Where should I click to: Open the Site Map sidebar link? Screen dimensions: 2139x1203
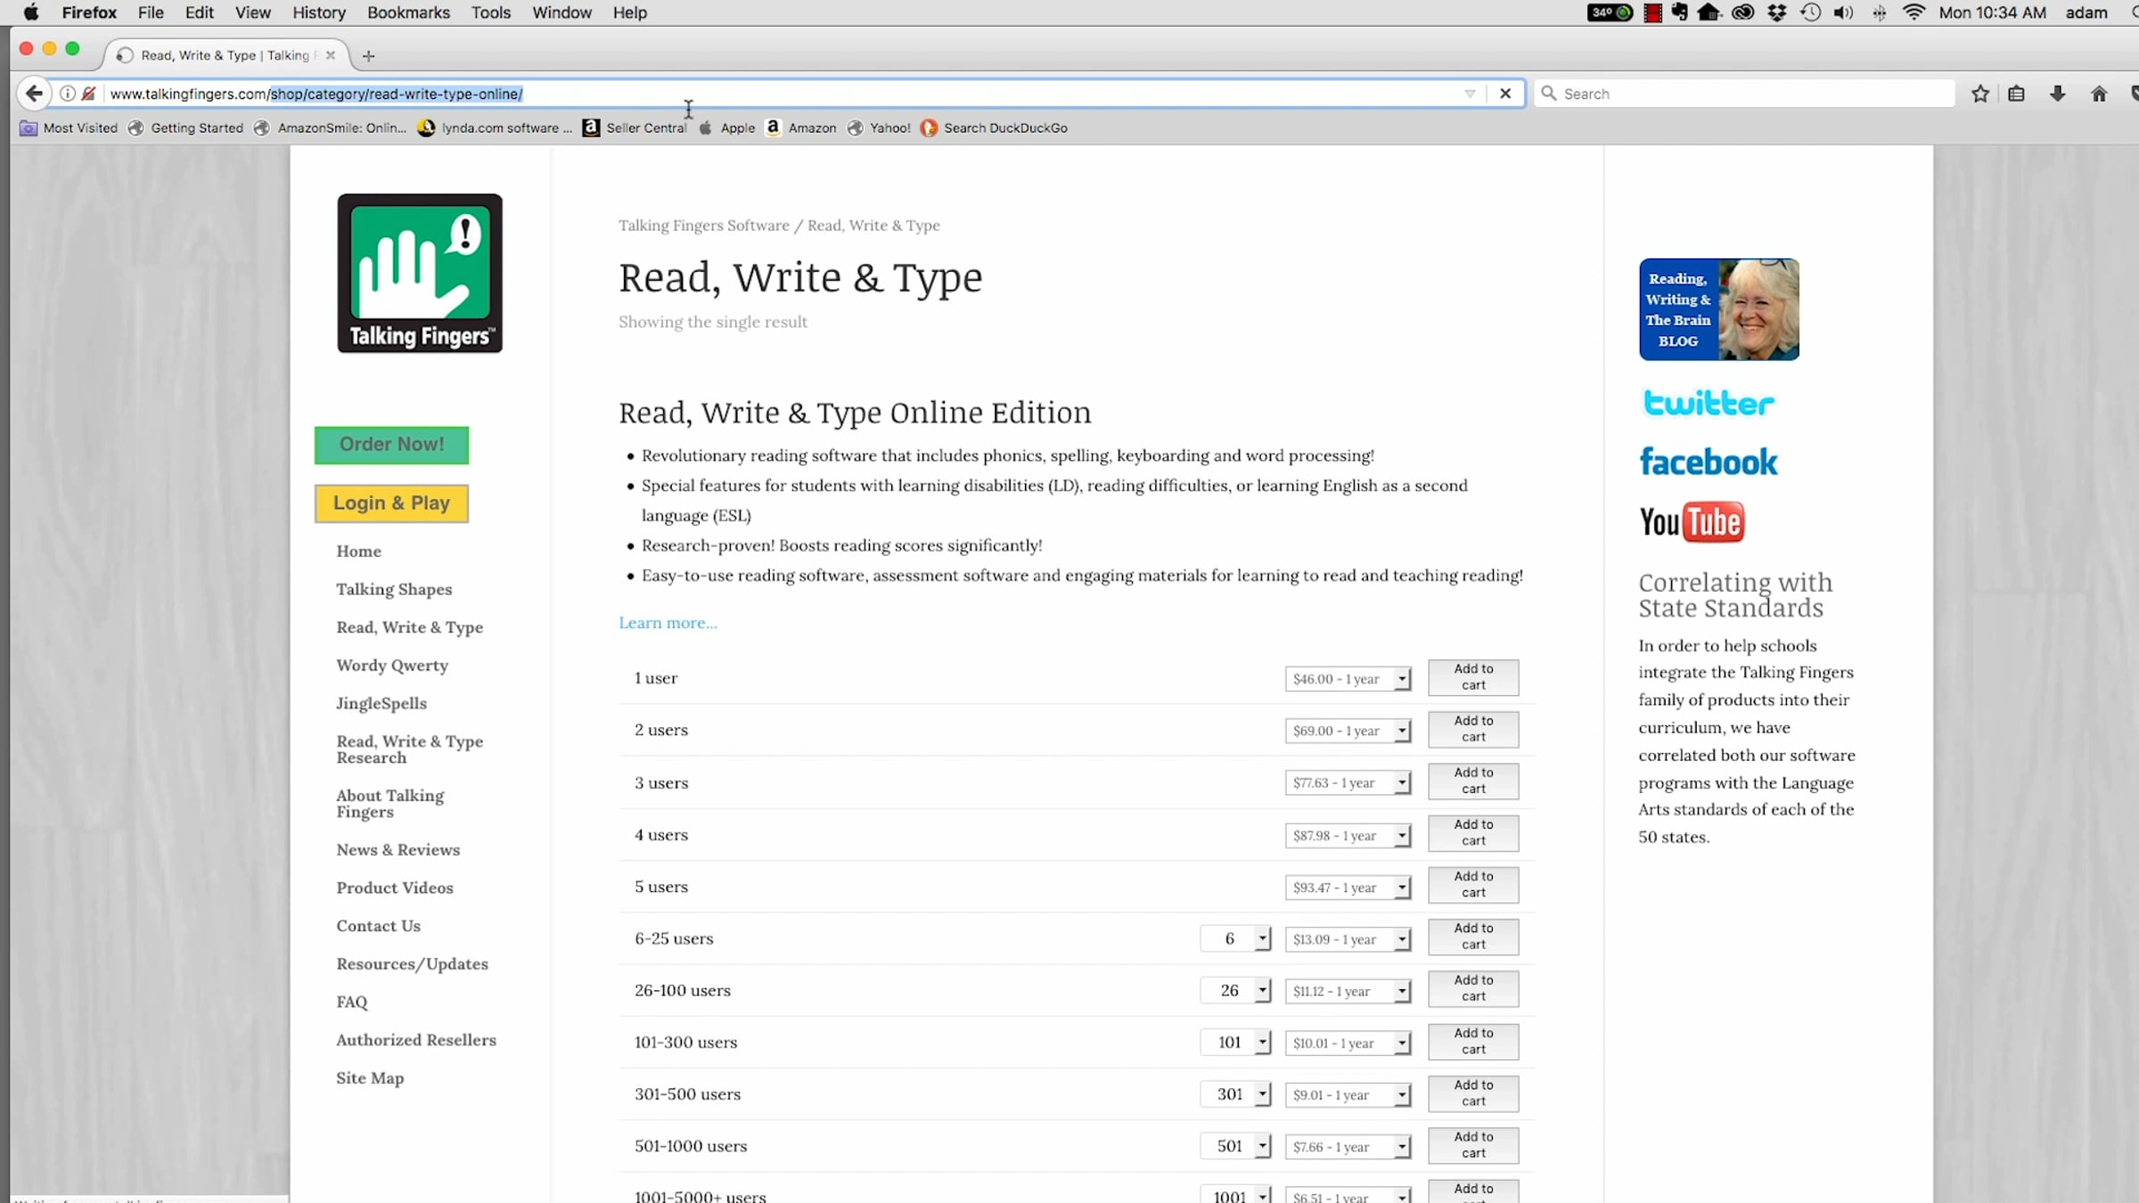[370, 1078]
